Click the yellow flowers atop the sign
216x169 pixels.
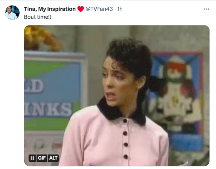pos(41,38)
